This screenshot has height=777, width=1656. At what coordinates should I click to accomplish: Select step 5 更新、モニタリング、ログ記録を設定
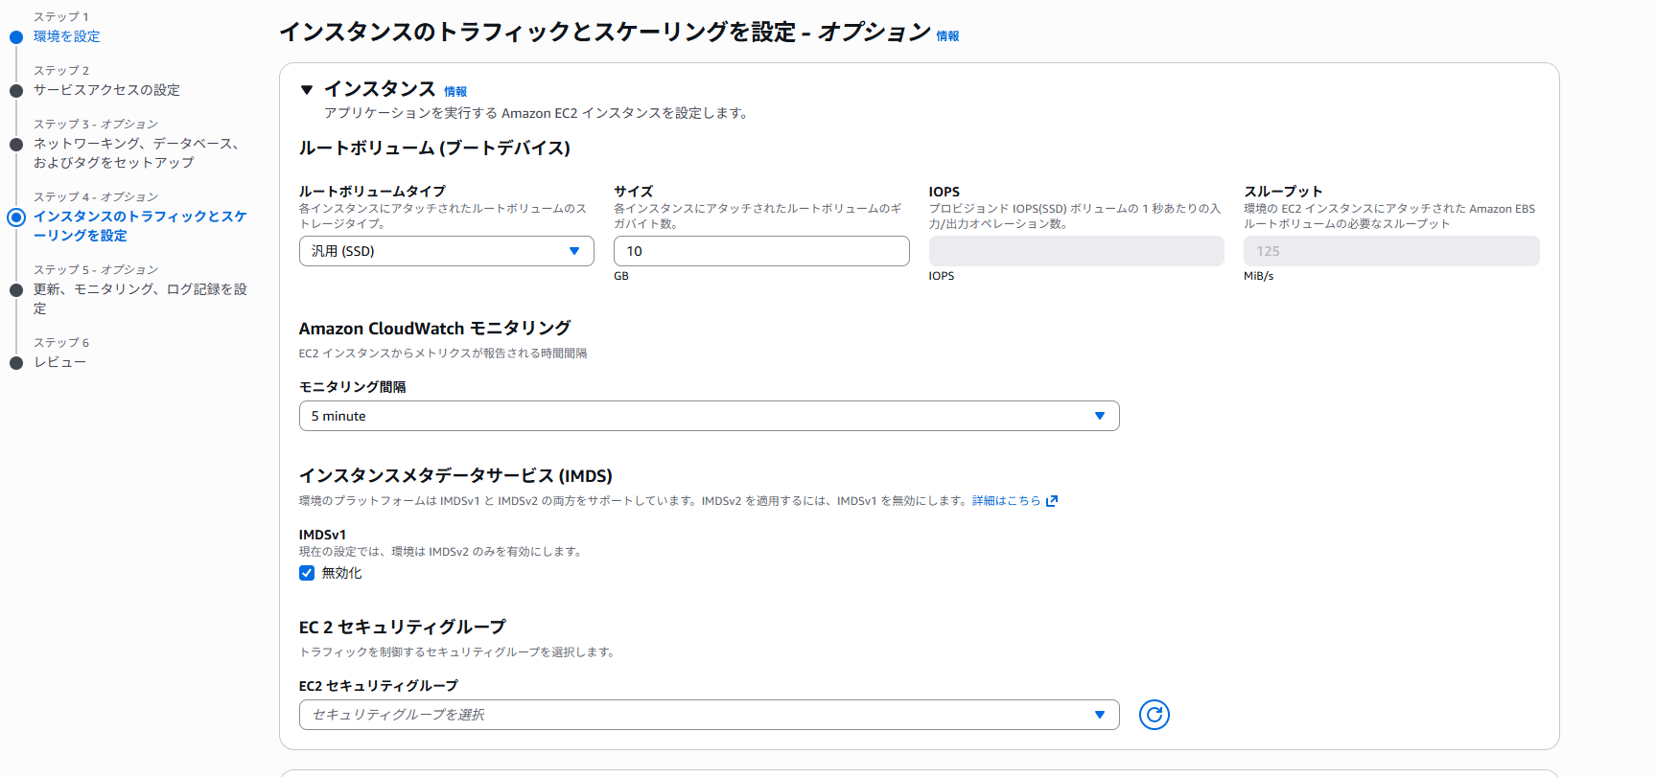point(140,299)
